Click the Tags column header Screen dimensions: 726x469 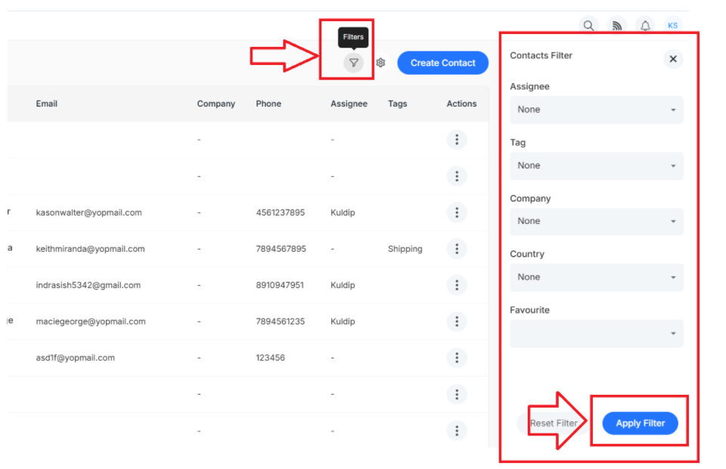click(398, 104)
